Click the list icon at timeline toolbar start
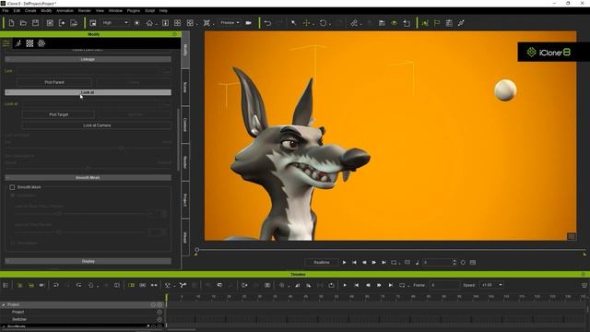590x332 pixels. [6, 285]
